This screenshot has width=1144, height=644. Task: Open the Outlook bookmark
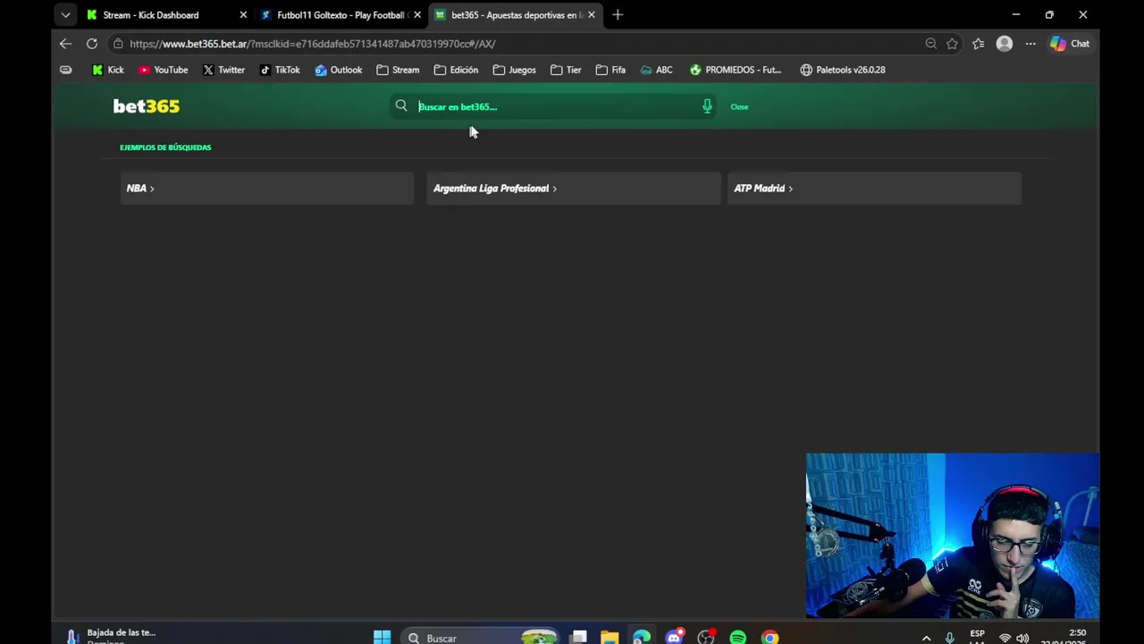pyautogui.click(x=338, y=70)
